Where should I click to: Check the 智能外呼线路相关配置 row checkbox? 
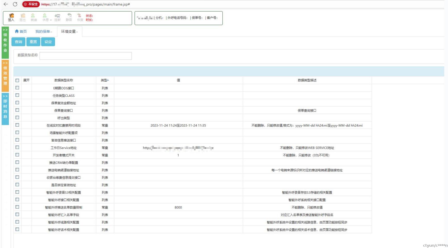(17, 222)
